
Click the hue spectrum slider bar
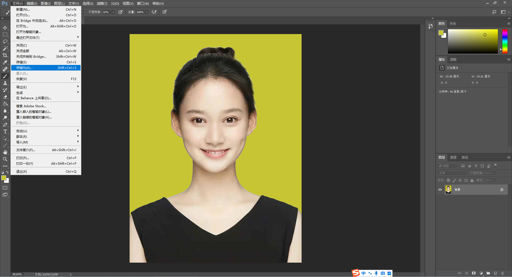click(x=505, y=41)
